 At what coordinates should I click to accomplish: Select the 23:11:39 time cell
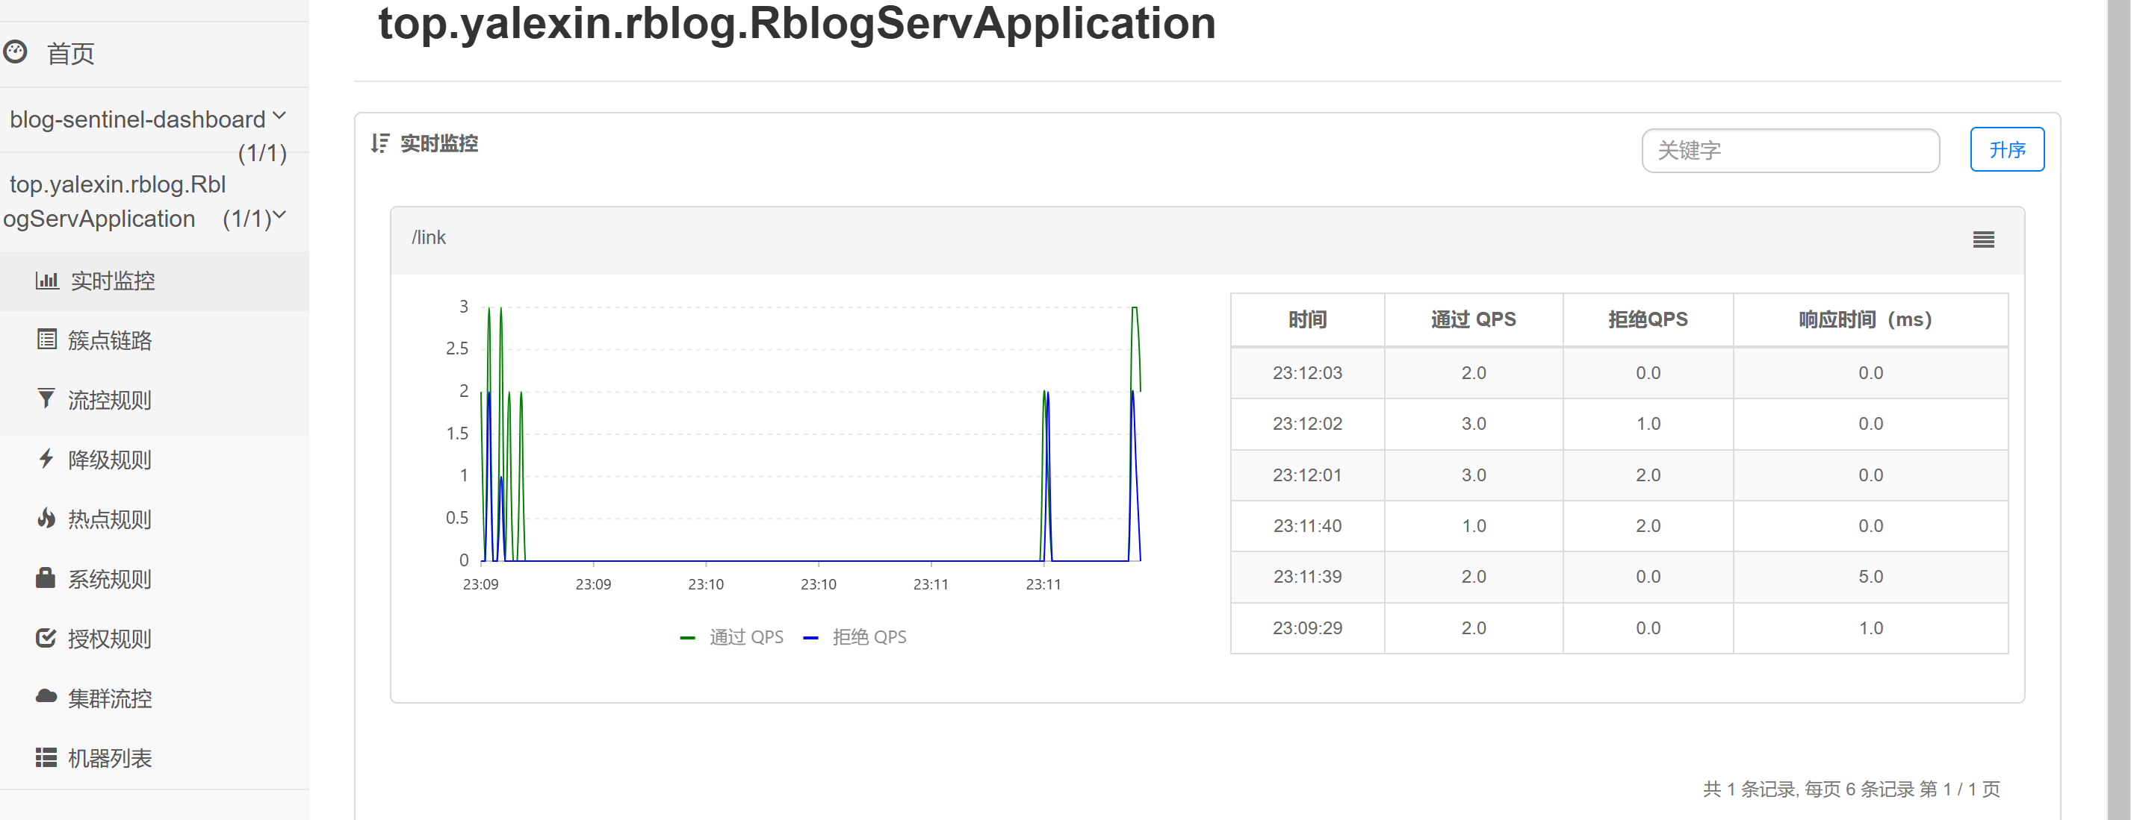click(x=1307, y=577)
